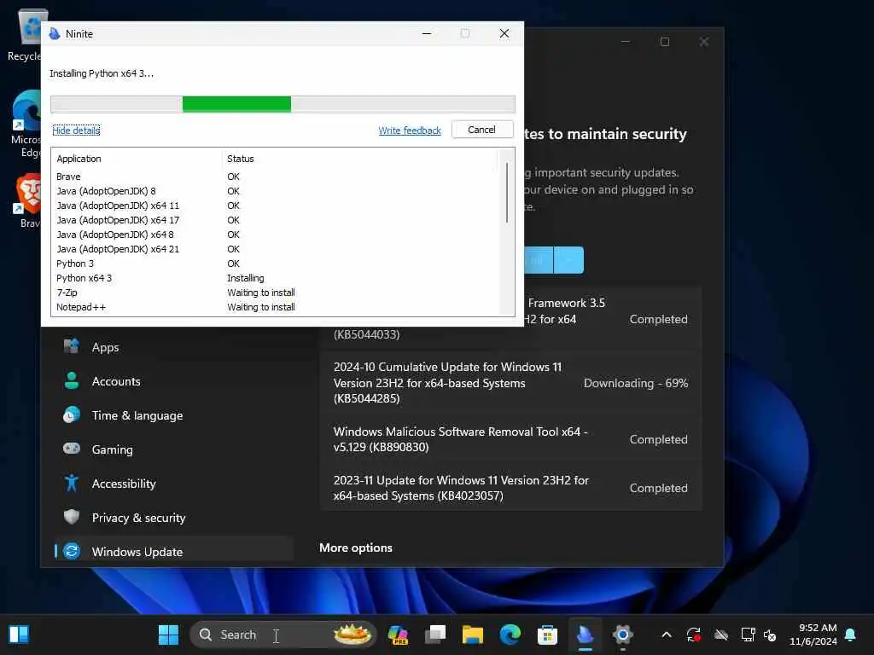Select Java (AdoptOpenJDK) x64 11 row
Image resolution: width=874 pixels, height=655 pixels.
point(276,206)
